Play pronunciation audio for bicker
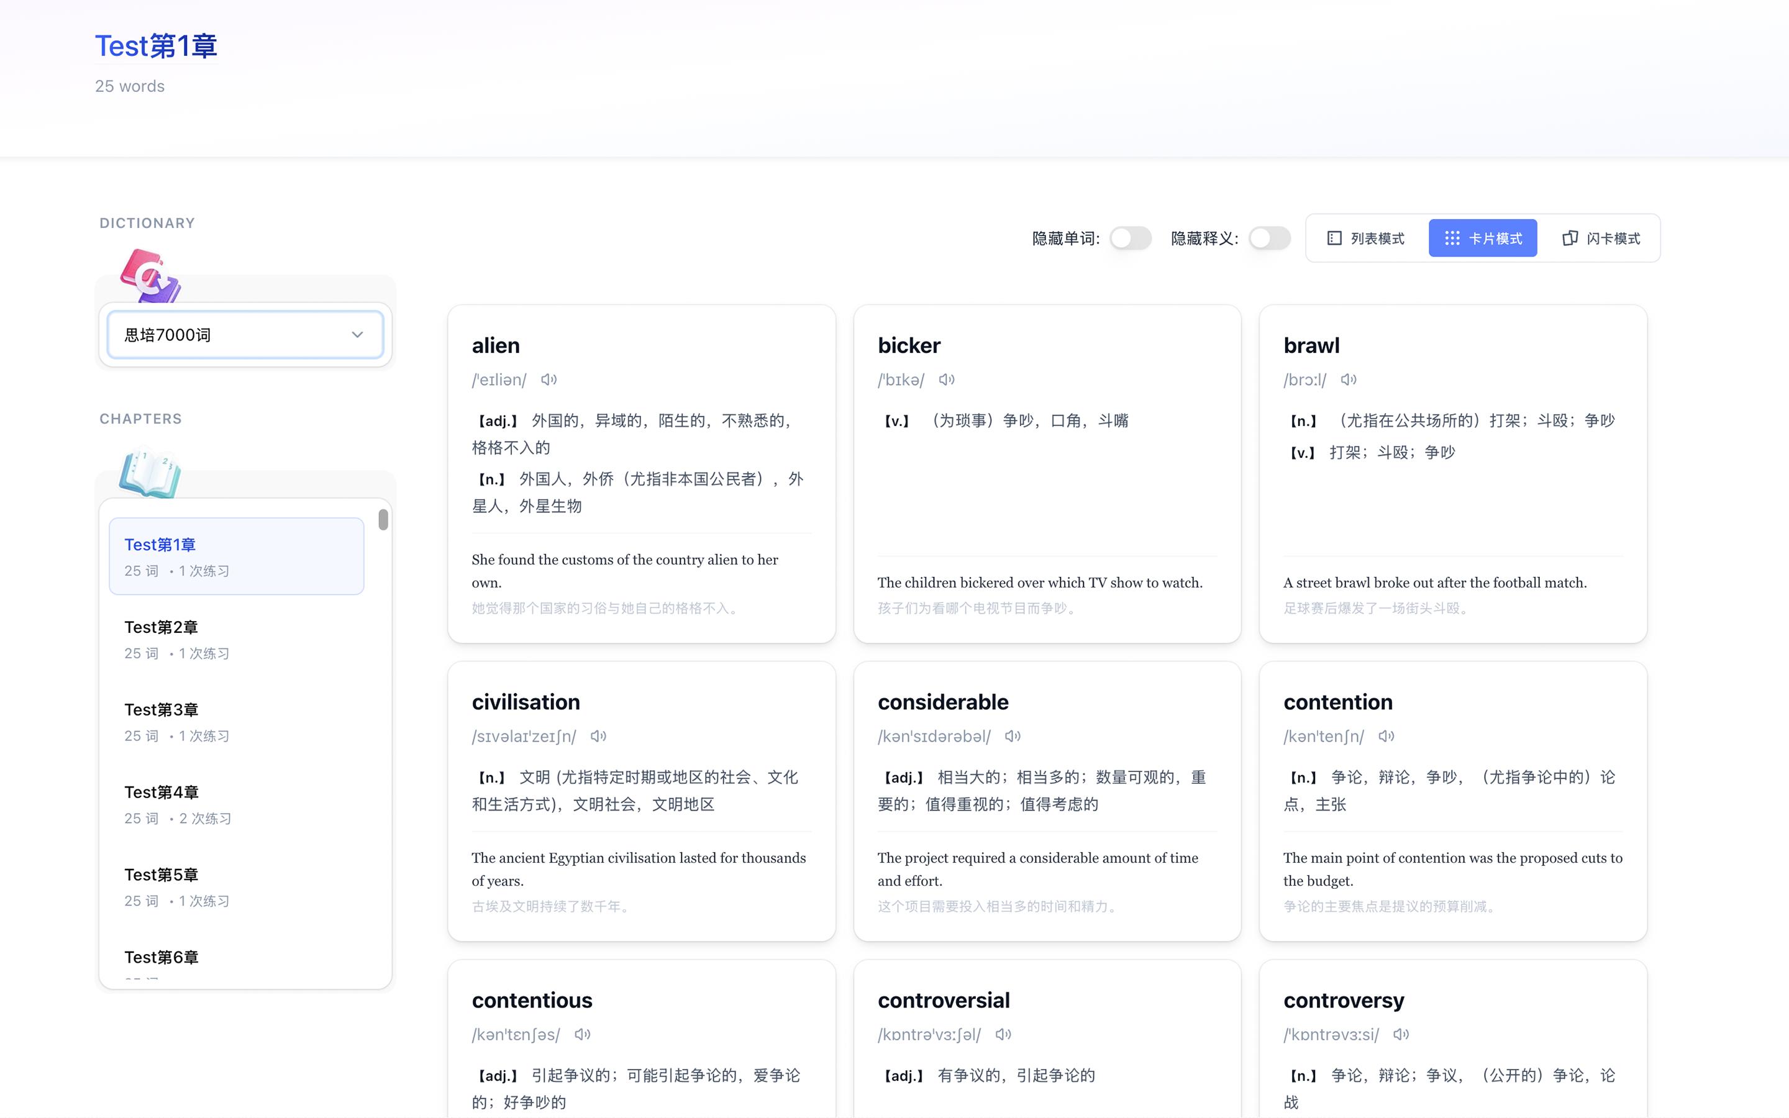This screenshot has height=1118, width=1789. [x=946, y=379]
